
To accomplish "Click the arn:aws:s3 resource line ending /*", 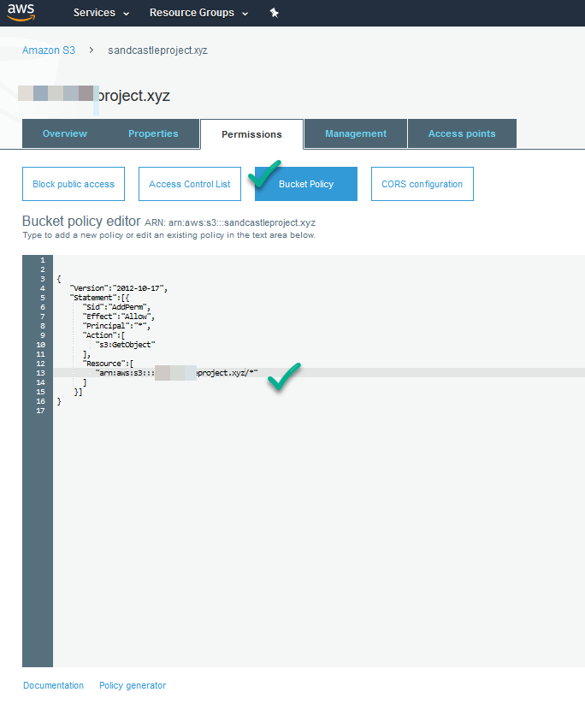I will point(176,373).
